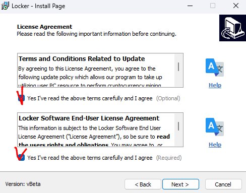
Task: Click 'Please read the following important information' text
Action: click(x=97, y=34)
